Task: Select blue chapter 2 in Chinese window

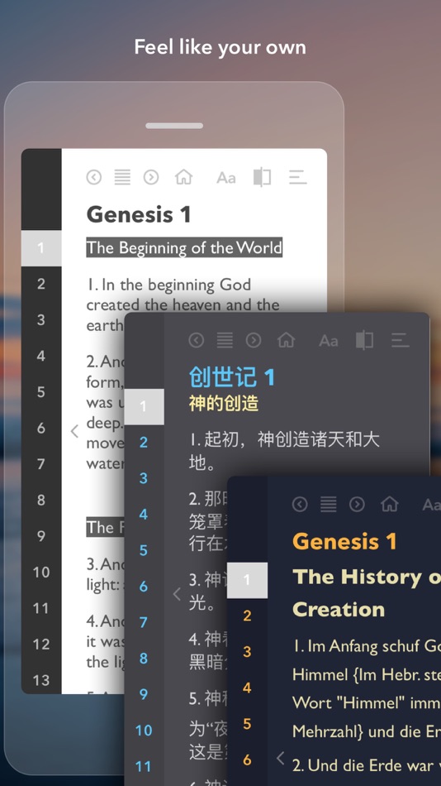Action: pyautogui.click(x=144, y=443)
